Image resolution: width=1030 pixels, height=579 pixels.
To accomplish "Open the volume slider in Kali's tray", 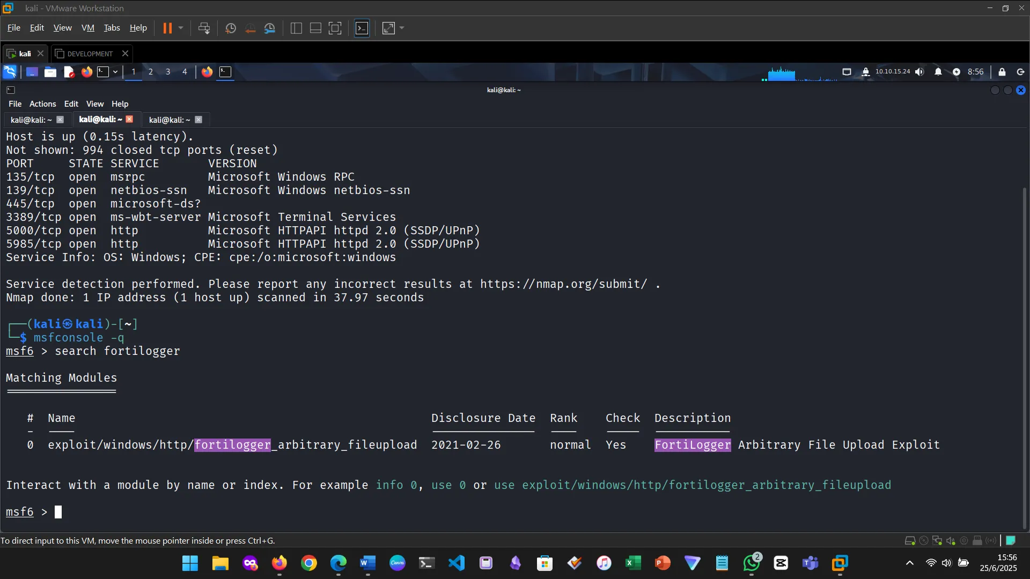I will (x=919, y=72).
